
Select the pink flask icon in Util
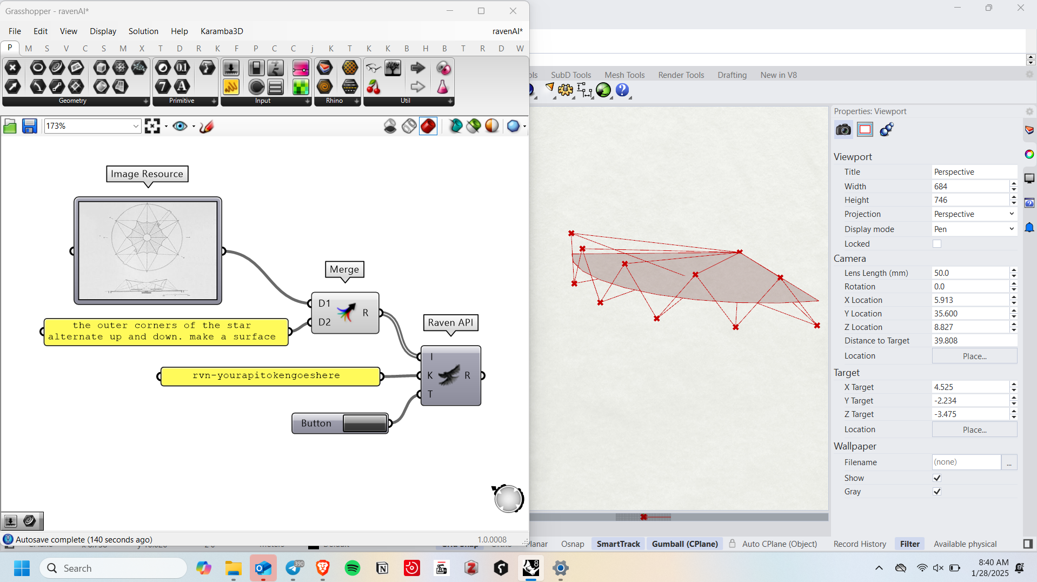[443, 86]
